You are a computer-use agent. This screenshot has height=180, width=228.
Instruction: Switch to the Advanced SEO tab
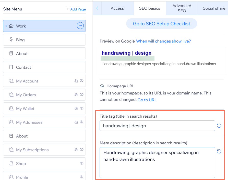(182, 8)
